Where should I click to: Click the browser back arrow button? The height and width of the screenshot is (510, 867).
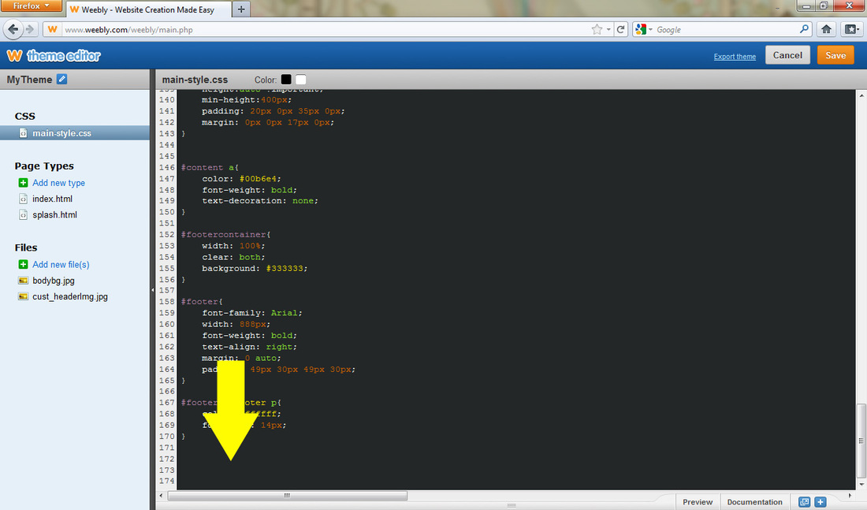13,29
